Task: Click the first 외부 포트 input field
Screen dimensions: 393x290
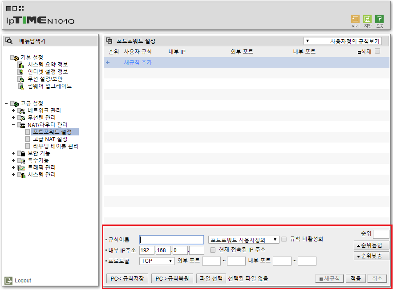Action: click(211, 261)
